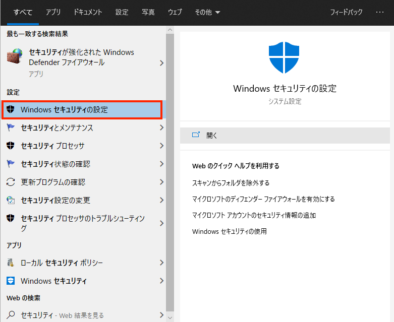Select ローカル セキュリティ ポリシー app result

coord(83,263)
